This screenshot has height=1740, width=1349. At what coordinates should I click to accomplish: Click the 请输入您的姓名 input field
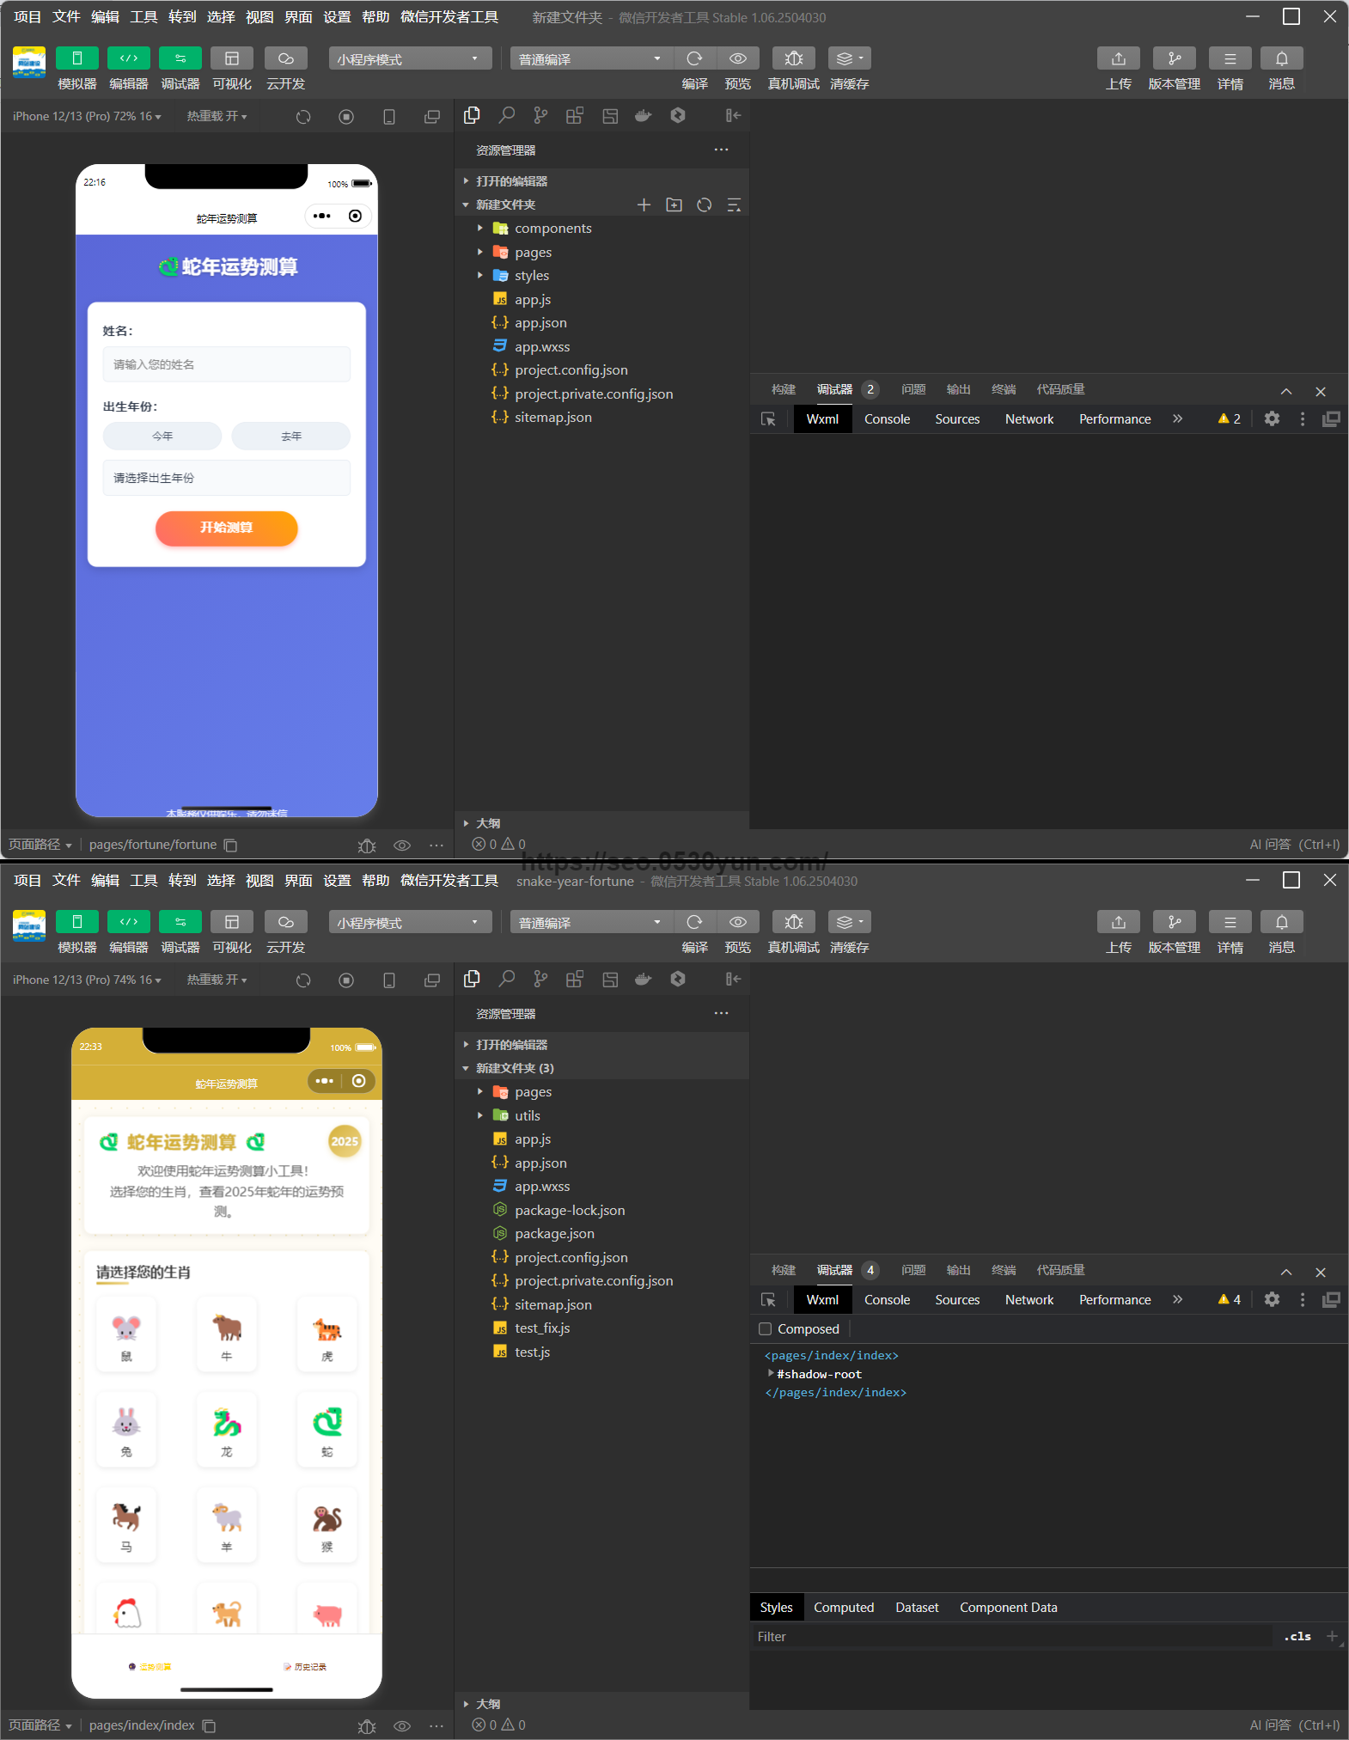(226, 364)
